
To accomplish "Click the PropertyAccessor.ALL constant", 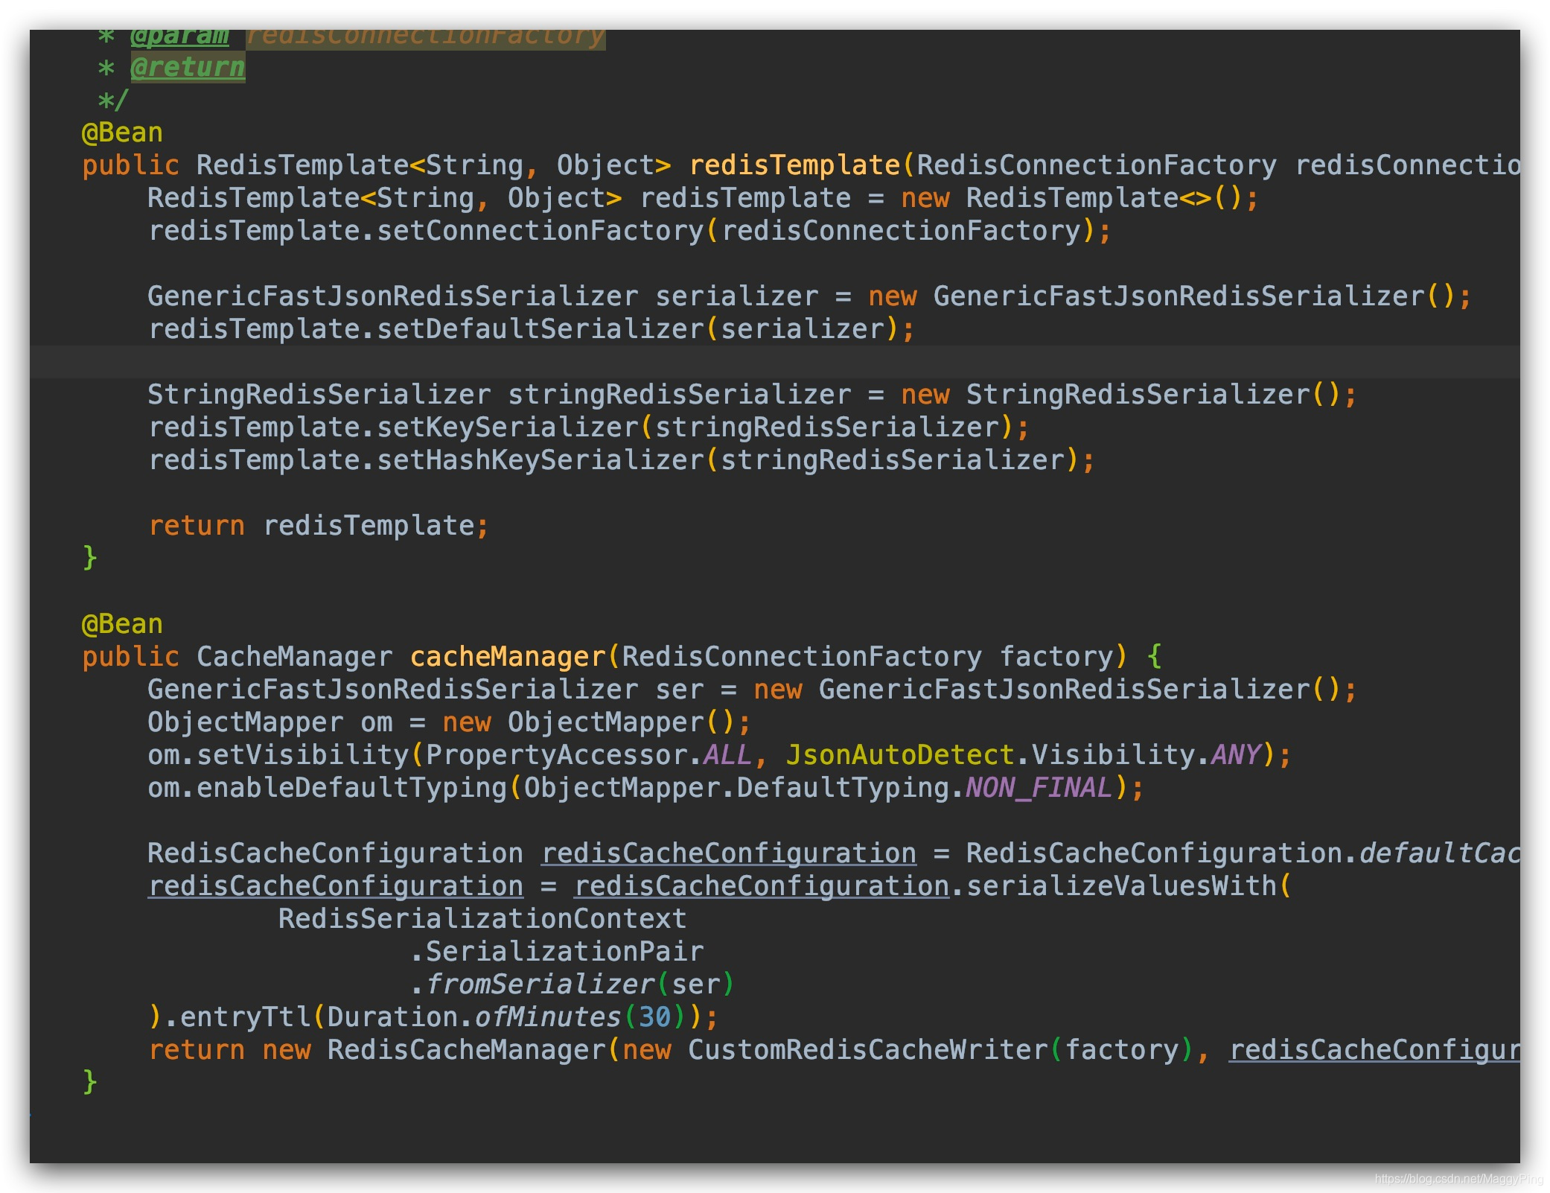I will (727, 755).
